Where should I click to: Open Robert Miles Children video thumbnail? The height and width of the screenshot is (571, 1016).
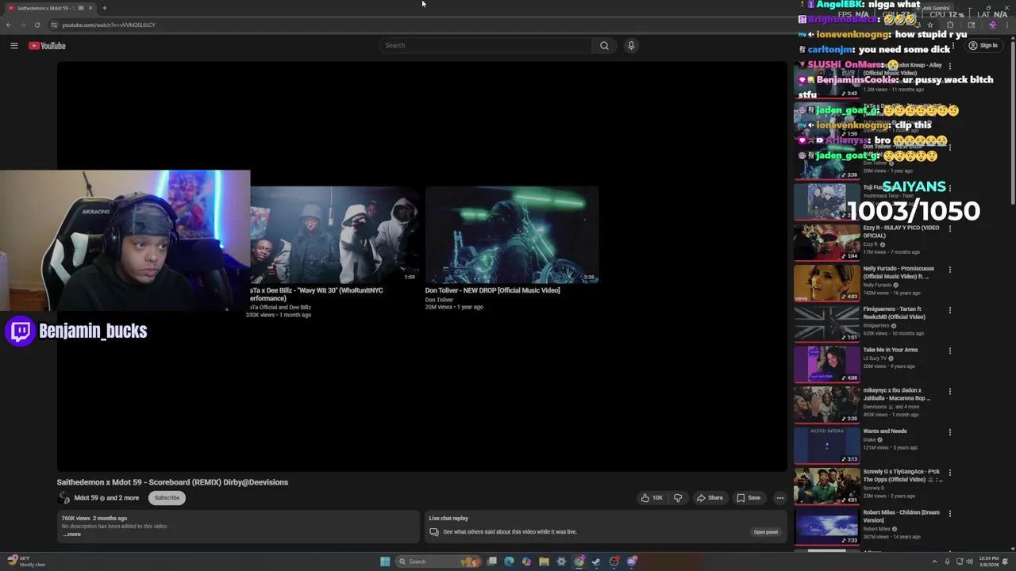pos(826,526)
